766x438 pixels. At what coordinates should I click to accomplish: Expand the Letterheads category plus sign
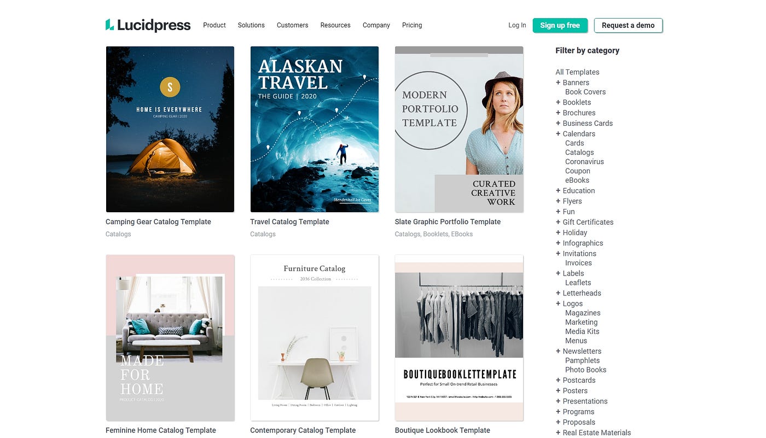tap(558, 293)
